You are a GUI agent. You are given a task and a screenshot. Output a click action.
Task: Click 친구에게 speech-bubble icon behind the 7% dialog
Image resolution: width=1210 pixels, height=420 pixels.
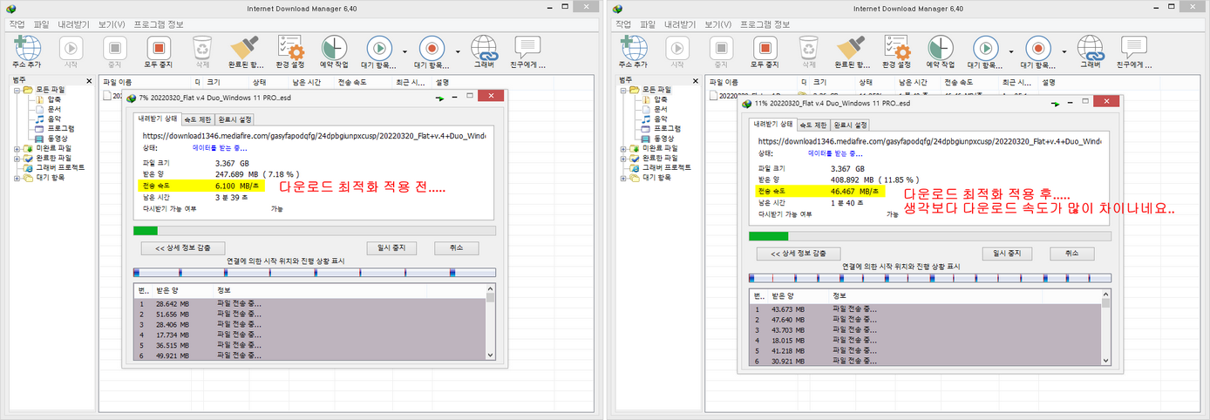click(x=528, y=52)
